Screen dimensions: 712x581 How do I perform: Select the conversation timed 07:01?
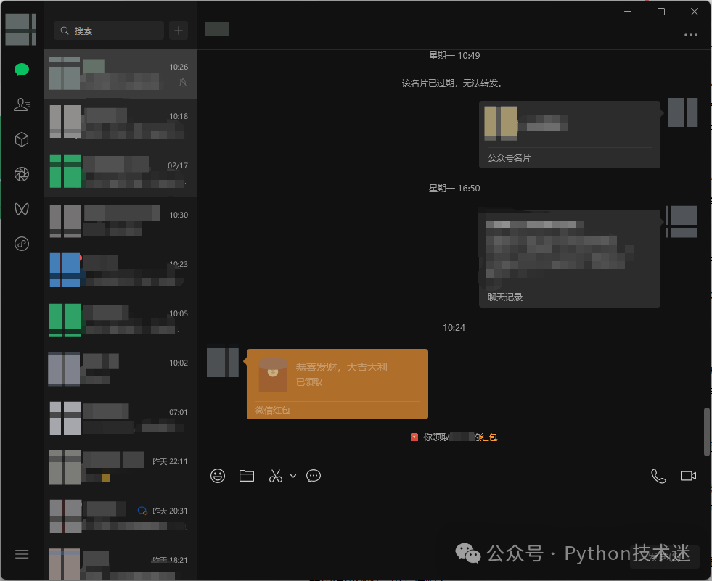[x=120, y=419]
